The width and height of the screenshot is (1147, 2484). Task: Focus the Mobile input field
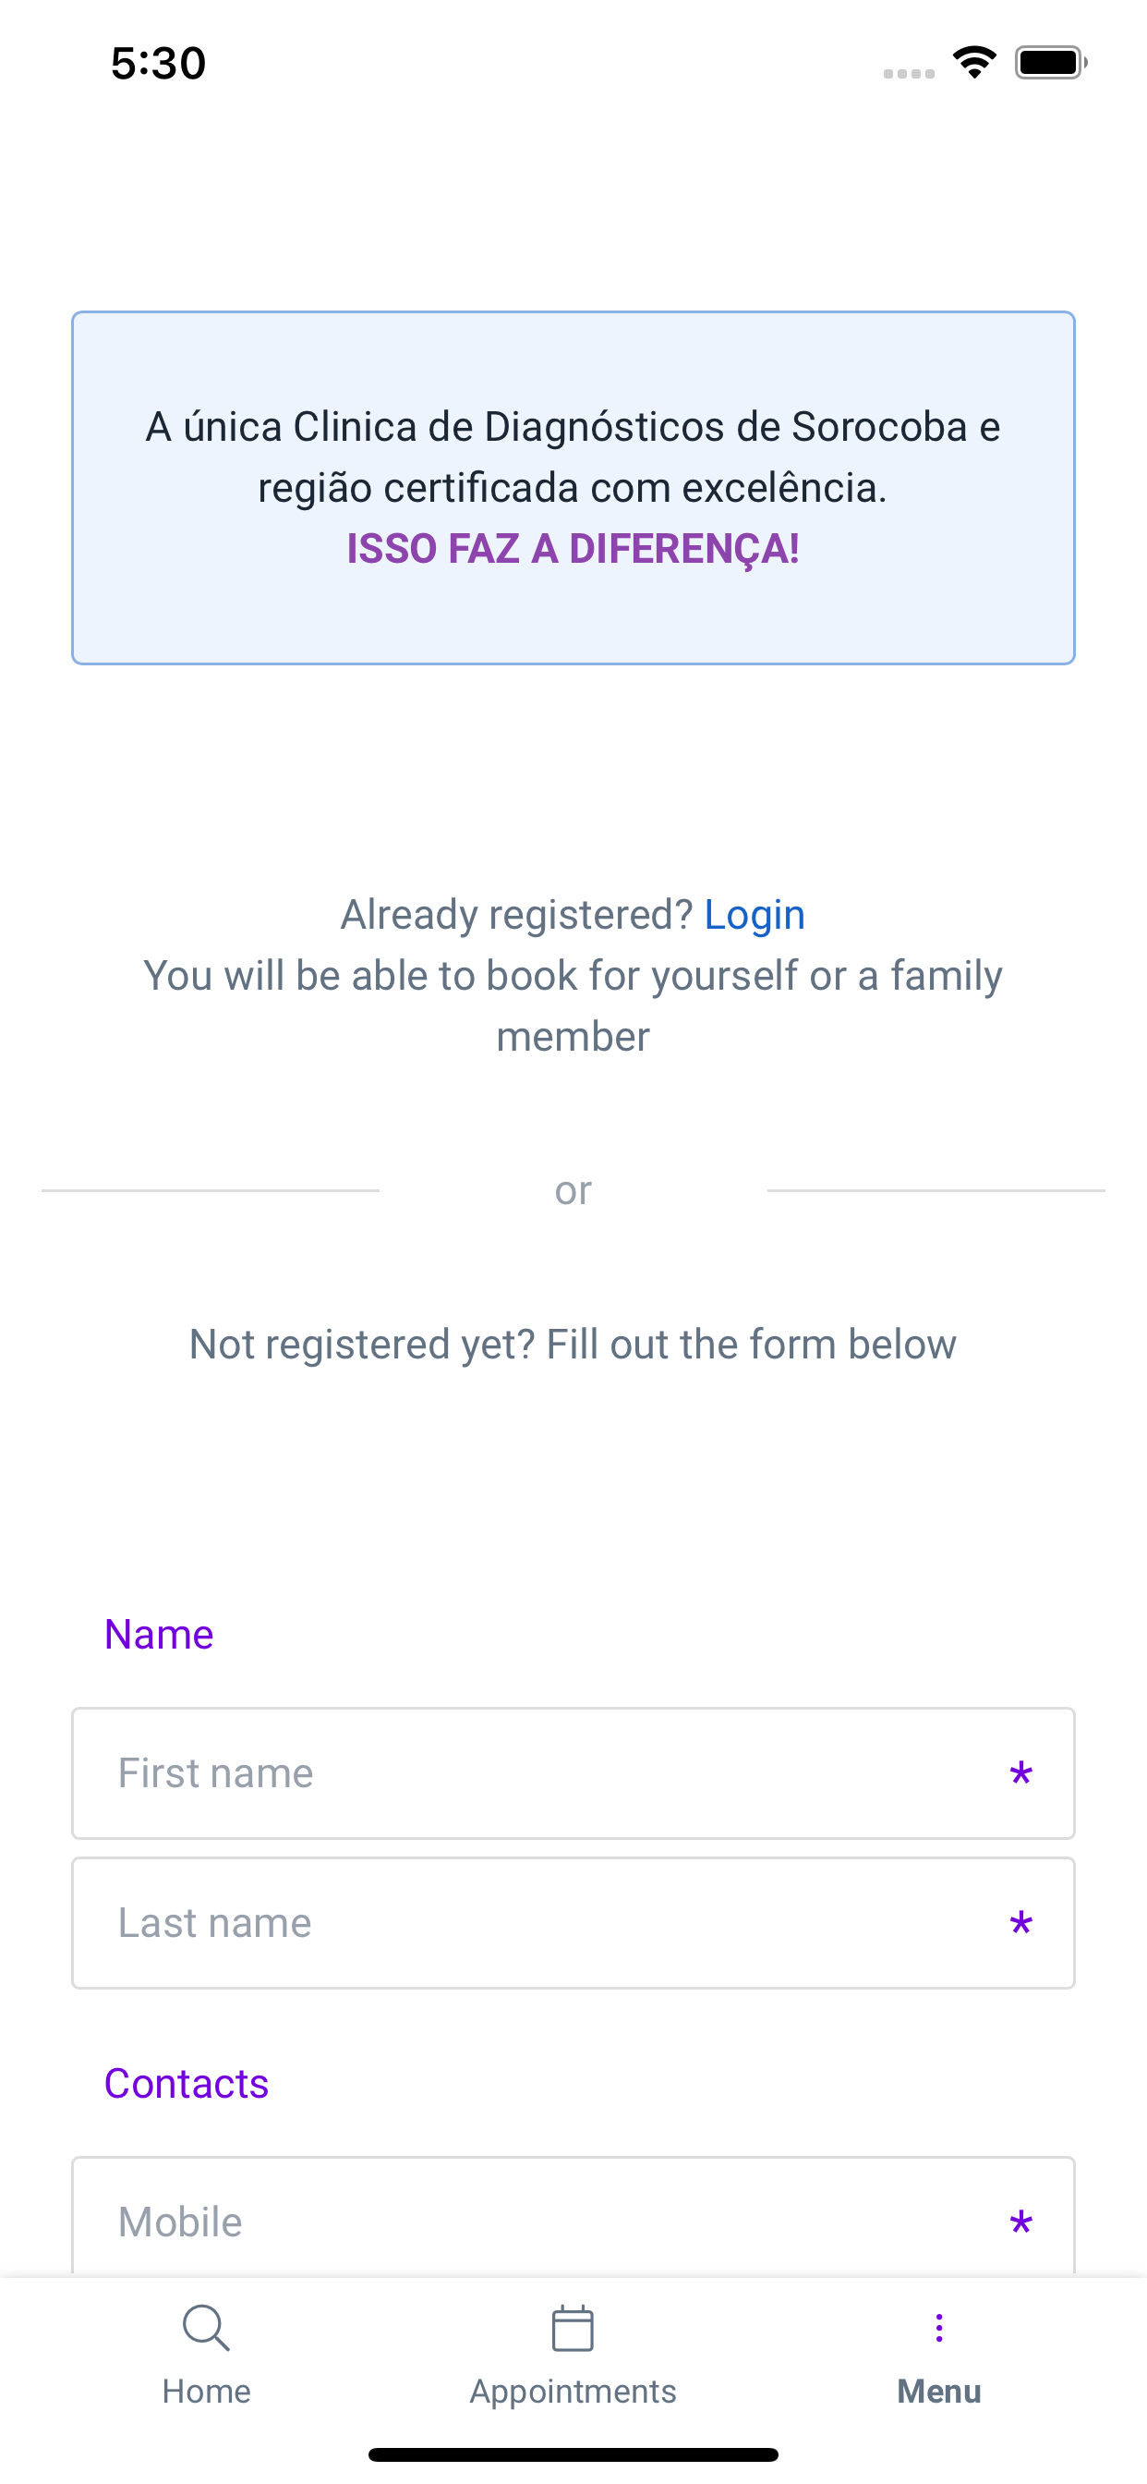(573, 2216)
